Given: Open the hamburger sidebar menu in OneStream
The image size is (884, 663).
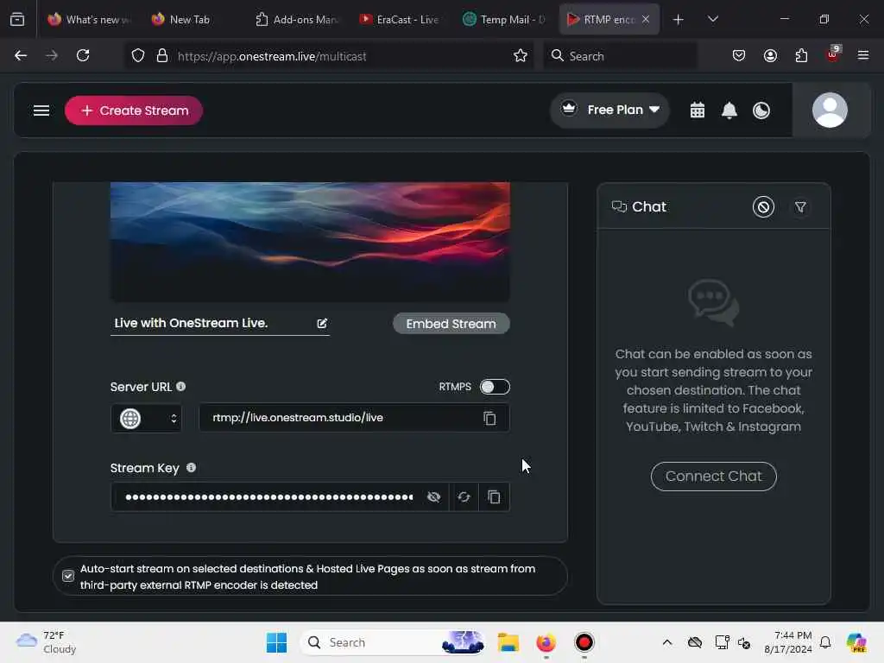Looking at the screenshot, I should [x=41, y=110].
